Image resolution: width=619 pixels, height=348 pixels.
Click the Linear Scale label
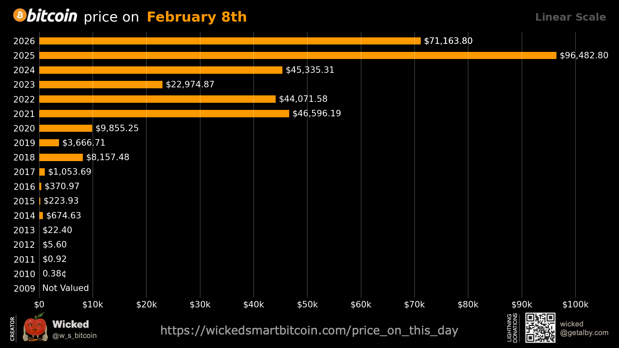pyautogui.click(x=570, y=17)
